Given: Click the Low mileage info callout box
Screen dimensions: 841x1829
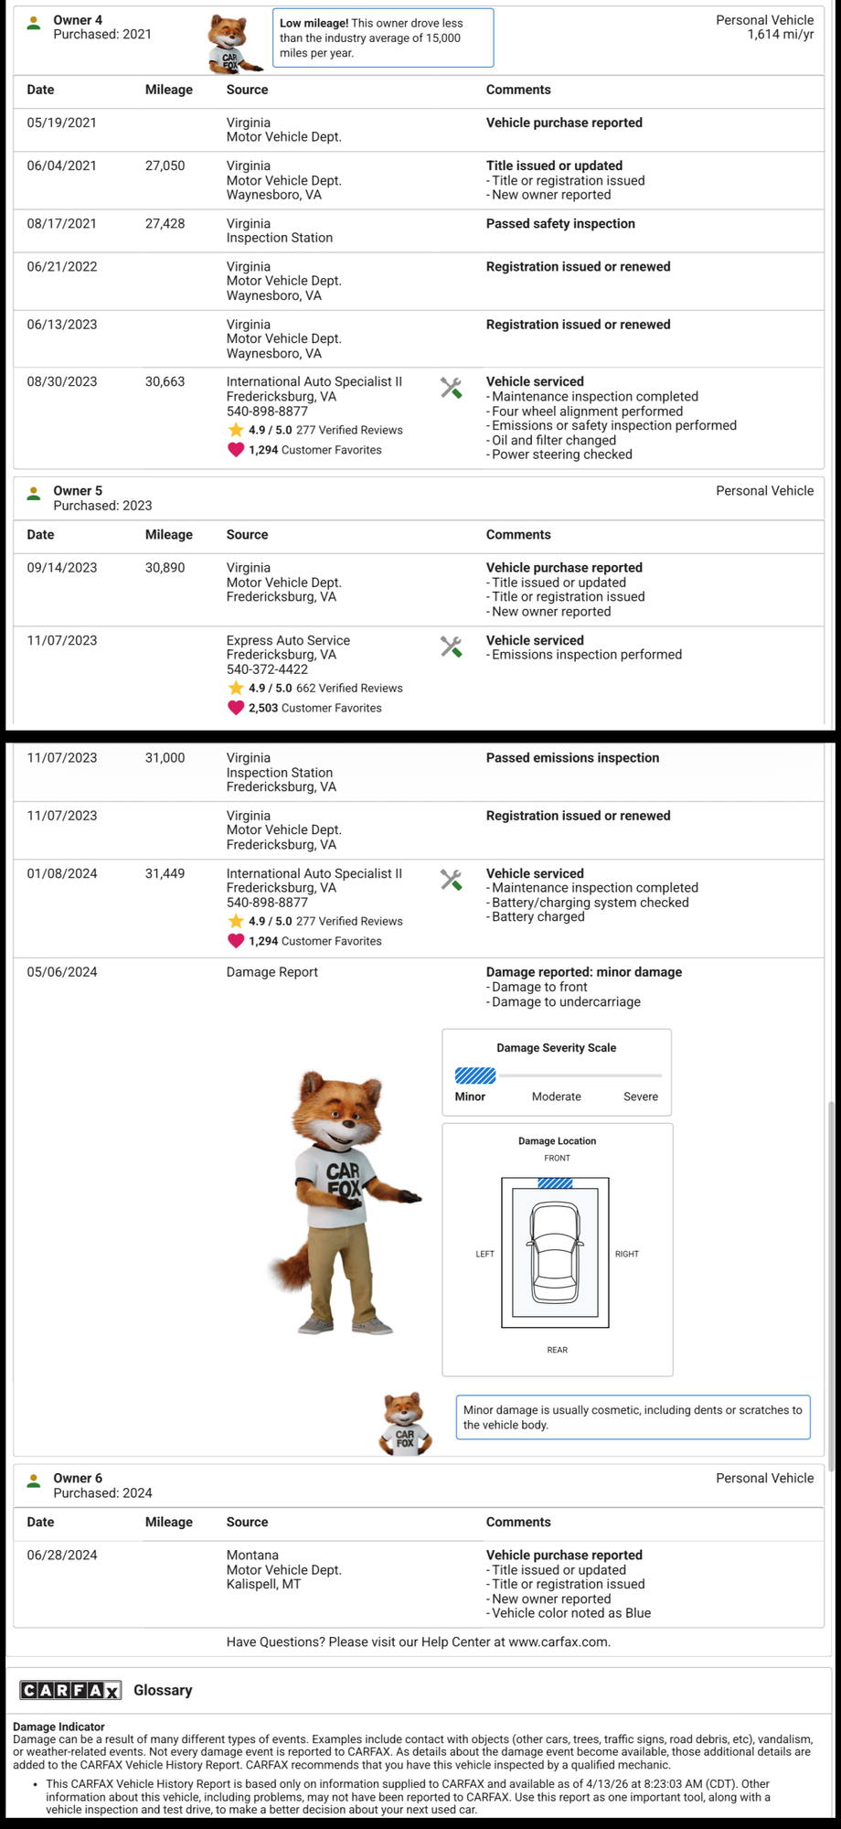Looking at the screenshot, I should tap(383, 38).
